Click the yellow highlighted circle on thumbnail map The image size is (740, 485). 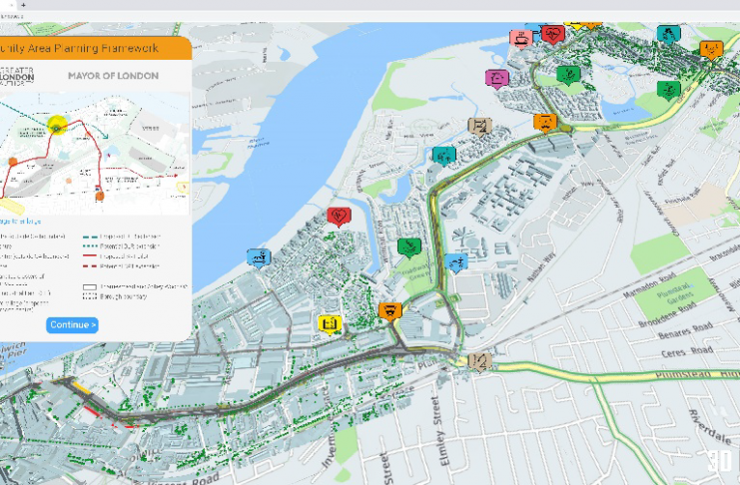(x=57, y=126)
